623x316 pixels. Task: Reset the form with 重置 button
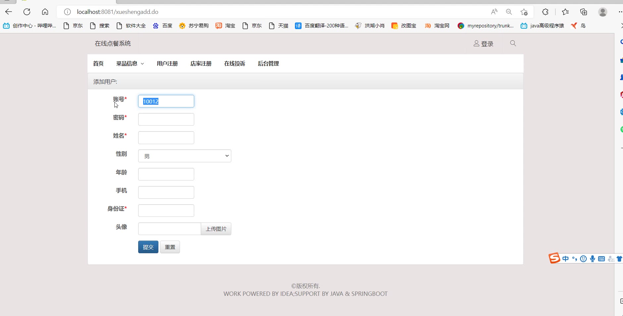[170, 247]
